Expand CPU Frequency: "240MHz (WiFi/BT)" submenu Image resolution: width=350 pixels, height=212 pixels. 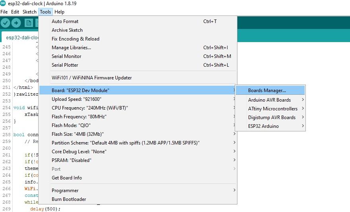click(137, 108)
